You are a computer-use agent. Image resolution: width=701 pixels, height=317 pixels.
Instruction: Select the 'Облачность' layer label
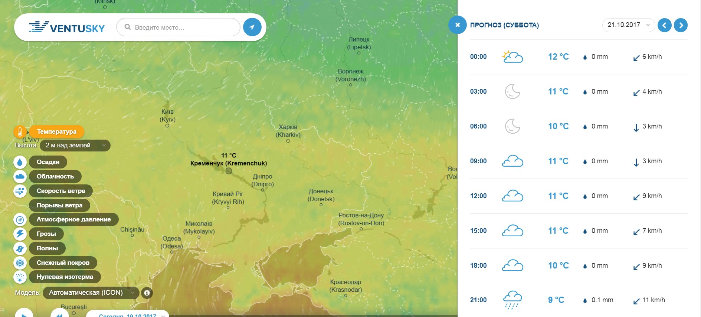(x=55, y=177)
